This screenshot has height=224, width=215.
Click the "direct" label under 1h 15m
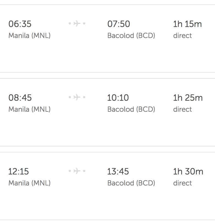click(x=182, y=36)
